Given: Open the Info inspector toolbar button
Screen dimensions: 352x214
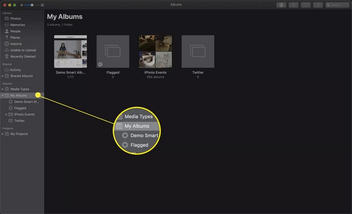Looking at the screenshot, I should 281,5.
